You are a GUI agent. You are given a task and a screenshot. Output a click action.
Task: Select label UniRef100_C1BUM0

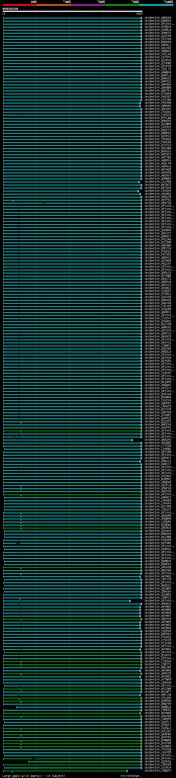[158, 522]
